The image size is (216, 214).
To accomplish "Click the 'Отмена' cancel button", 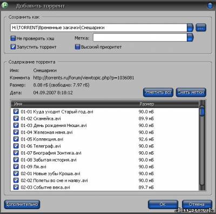I will [x=197, y=204].
